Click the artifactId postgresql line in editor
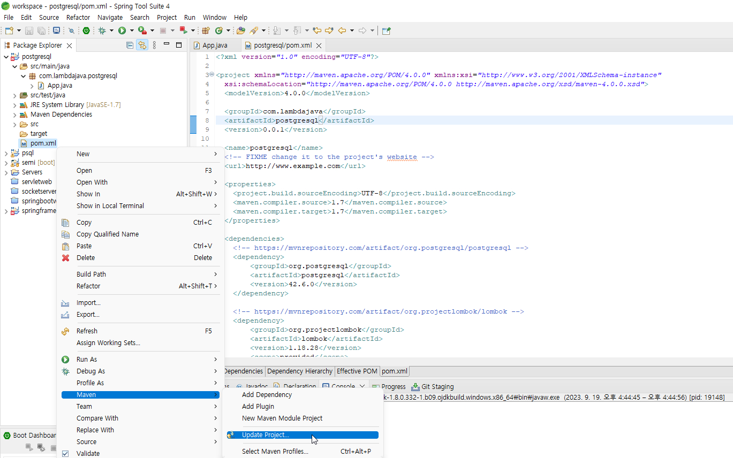Image resolution: width=733 pixels, height=458 pixels. tap(299, 120)
